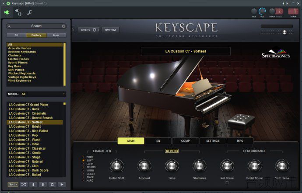This screenshot has width=302, height=193.
Task: Open the MODEL dropdown
Action: 36,94
